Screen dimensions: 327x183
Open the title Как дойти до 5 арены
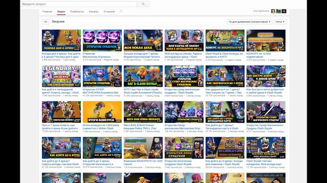click(x=98, y=163)
